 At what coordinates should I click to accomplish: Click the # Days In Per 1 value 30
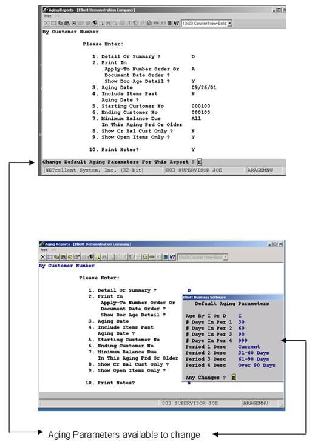pyautogui.click(x=241, y=322)
